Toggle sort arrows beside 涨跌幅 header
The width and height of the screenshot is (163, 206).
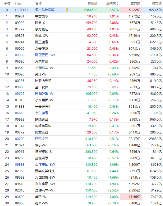point(118,3)
